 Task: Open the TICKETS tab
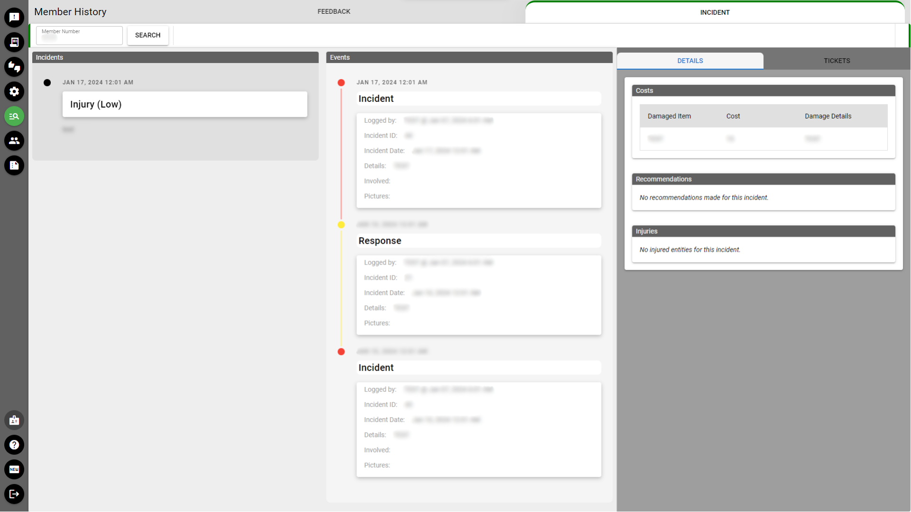click(x=837, y=61)
